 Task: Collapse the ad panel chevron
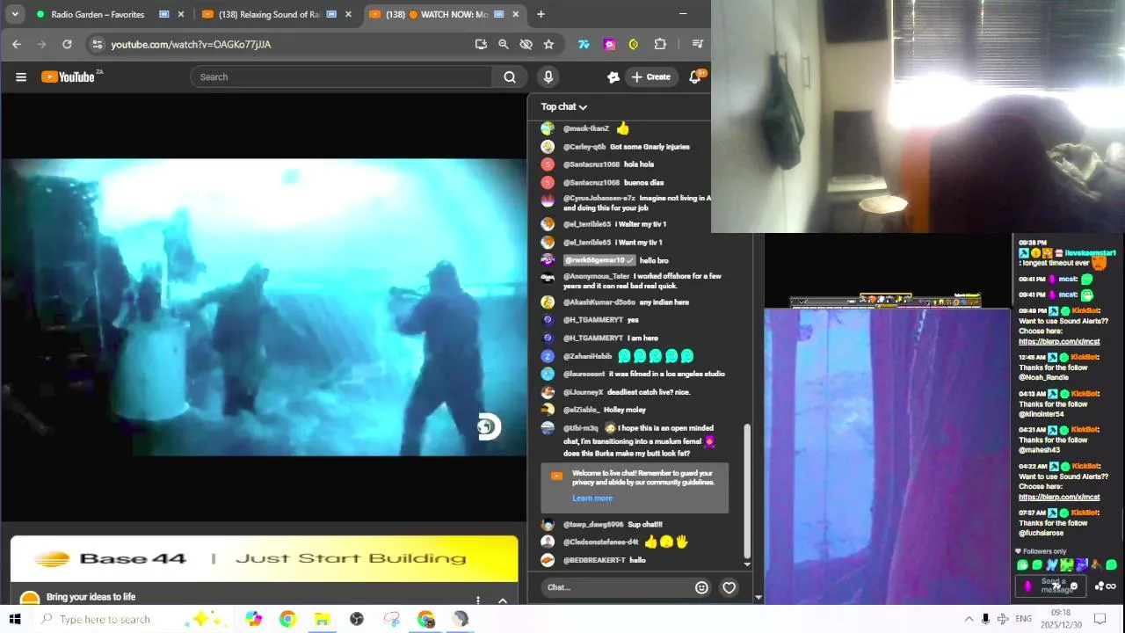click(503, 600)
